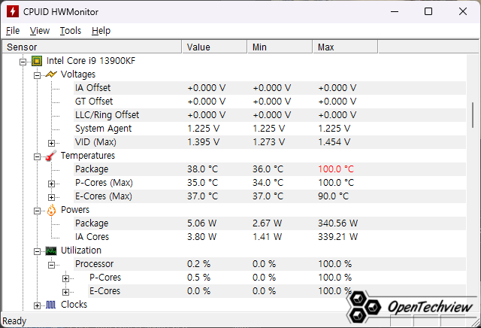
Task: Click the vertical scrollbar thumb
Action: tap(473, 115)
